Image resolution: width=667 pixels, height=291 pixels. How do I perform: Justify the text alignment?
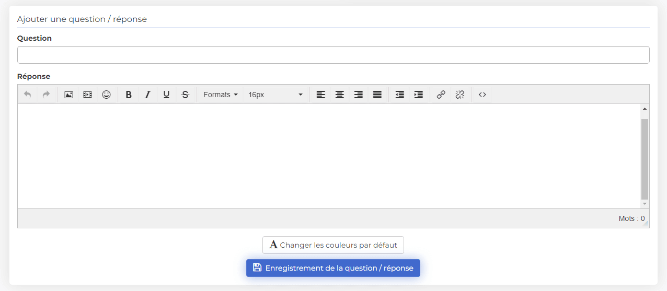377,95
